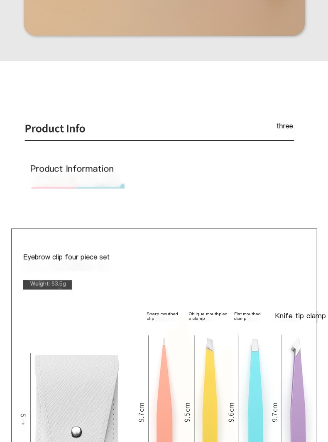
Task: Click the purple knife tip tweezer
Action: pos(298,395)
